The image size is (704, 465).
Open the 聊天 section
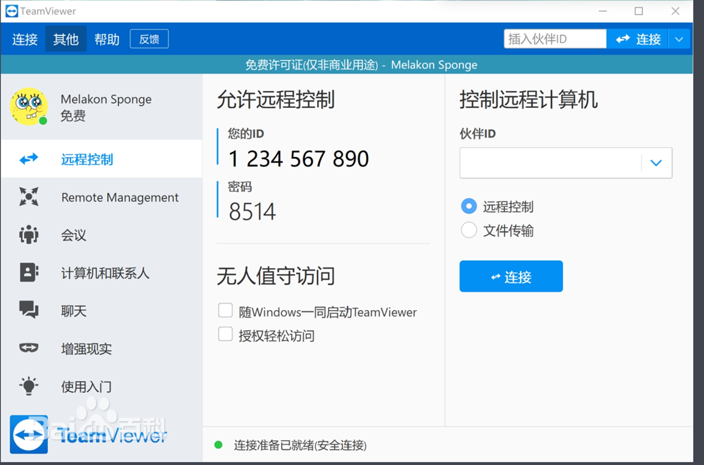coord(102,311)
